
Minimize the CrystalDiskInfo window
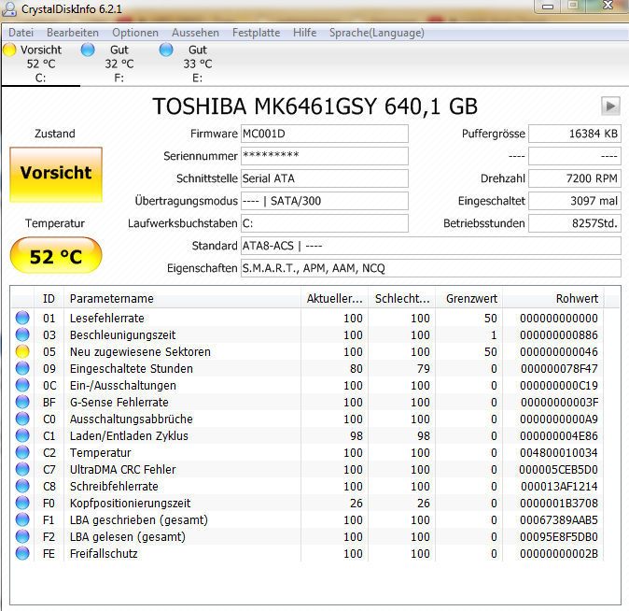click(x=548, y=6)
